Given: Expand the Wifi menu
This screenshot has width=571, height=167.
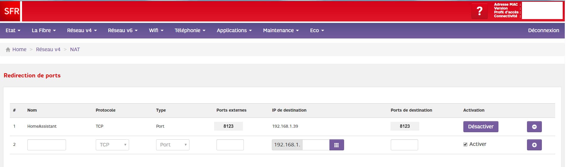Looking at the screenshot, I should (x=156, y=30).
